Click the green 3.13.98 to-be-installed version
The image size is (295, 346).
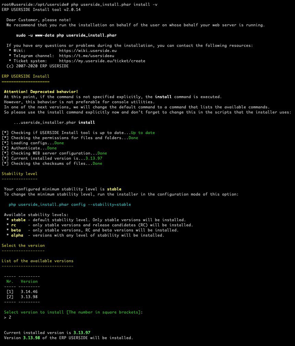click(x=31, y=338)
